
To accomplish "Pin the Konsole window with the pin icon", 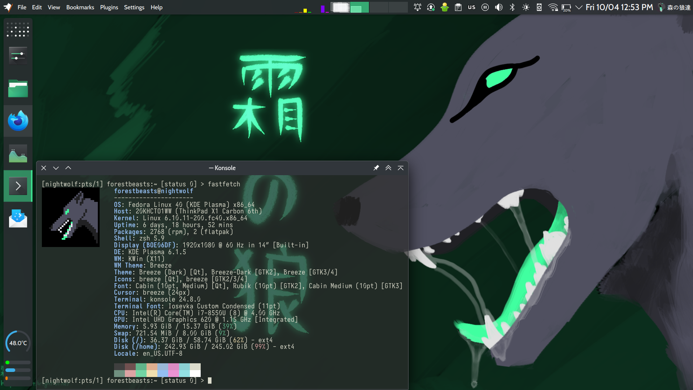I will [376, 168].
